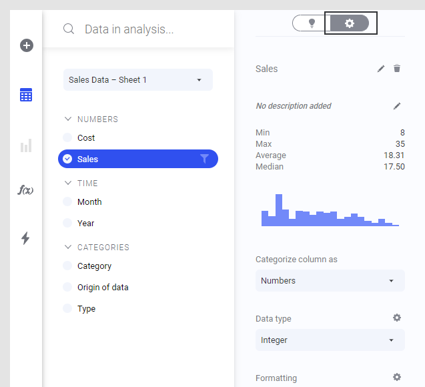
Task: Click the Origin of data column
Action: (x=103, y=287)
